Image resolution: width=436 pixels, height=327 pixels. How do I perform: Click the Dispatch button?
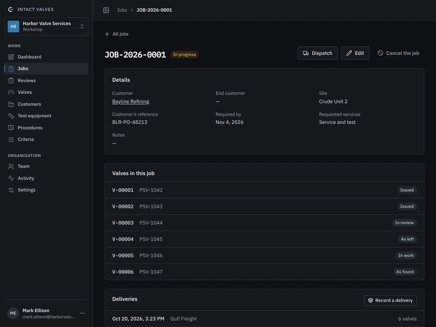[318, 53]
